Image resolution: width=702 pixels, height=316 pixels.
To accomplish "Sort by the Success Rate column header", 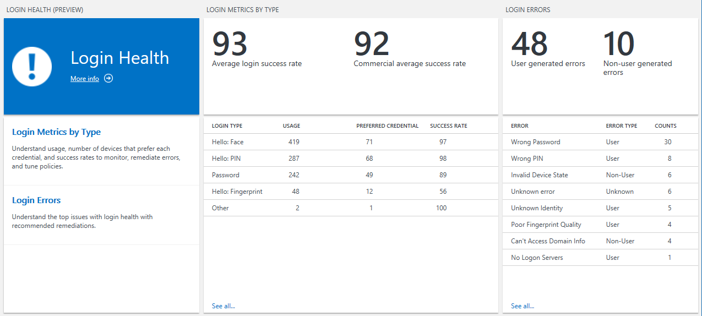I will 448,126.
